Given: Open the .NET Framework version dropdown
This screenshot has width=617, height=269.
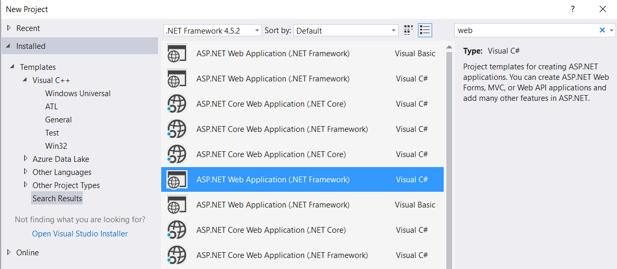Looking at the screenshot, I should click(x=213, y=30).
